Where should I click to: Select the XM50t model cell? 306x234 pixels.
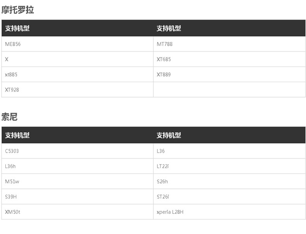point(13,212)
